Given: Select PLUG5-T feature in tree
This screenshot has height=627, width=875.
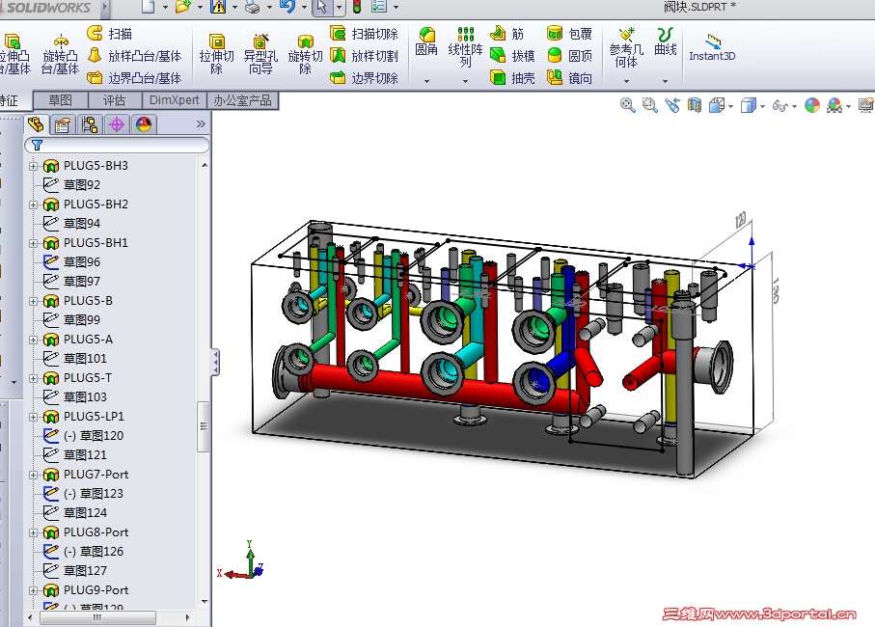Looking at the screenshot, I should [x=87, y=378].
